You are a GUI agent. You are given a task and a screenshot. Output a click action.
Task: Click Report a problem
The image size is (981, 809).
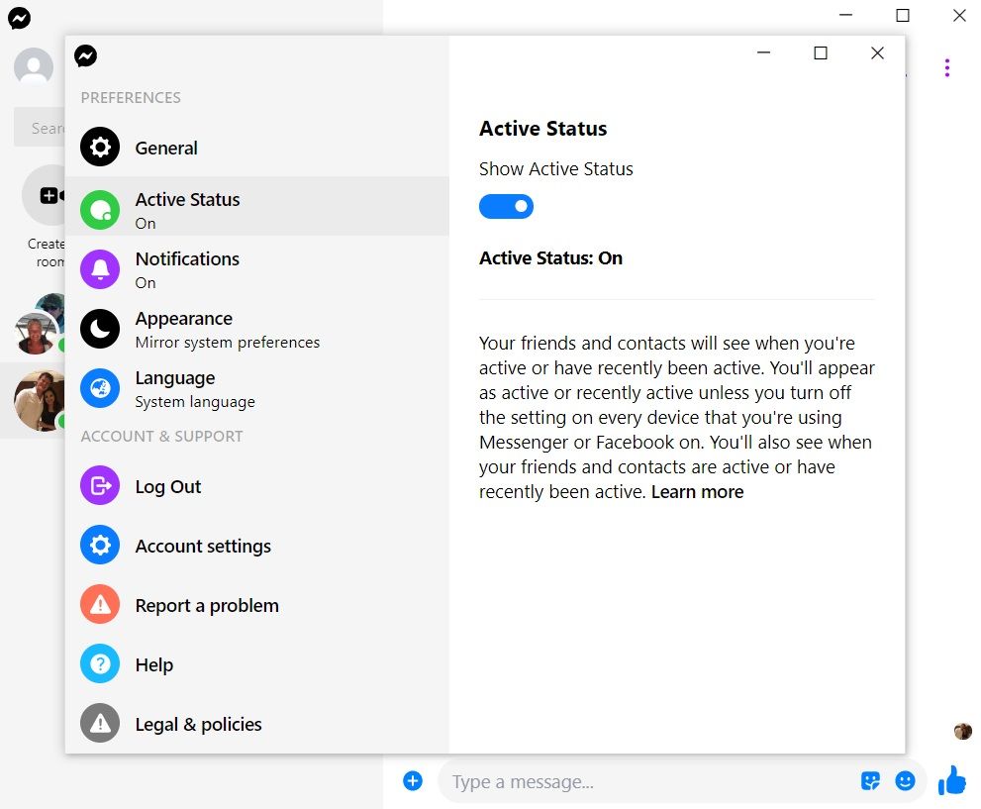click(x=206, y=605)
